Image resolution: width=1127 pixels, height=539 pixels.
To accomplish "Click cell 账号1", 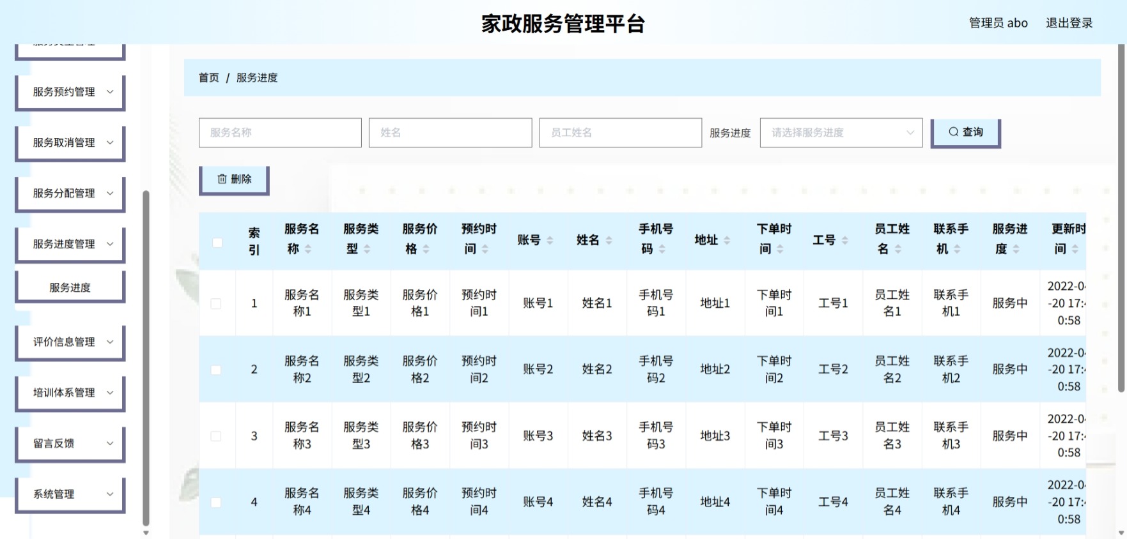I will coord(538,303).
